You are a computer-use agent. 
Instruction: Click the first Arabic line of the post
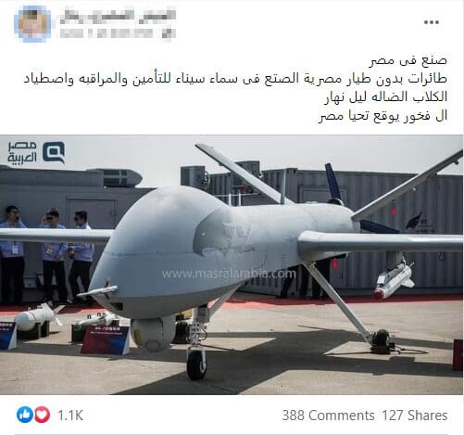point(408,60)
